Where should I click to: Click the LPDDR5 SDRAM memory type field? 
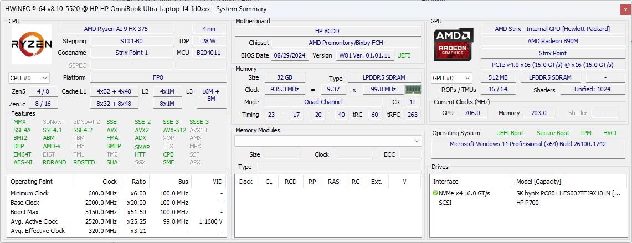[x=384, y=78]
